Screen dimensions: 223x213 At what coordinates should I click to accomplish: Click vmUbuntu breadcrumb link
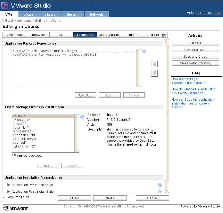pos(24,21)
